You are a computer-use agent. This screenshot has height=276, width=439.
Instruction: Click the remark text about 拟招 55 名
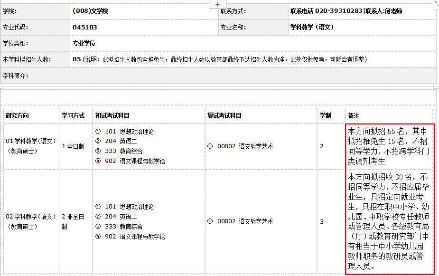[388, 146]
